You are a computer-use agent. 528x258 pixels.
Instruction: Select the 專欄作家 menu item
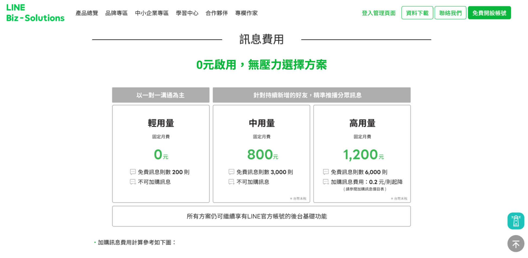click(x=246, y=13)
